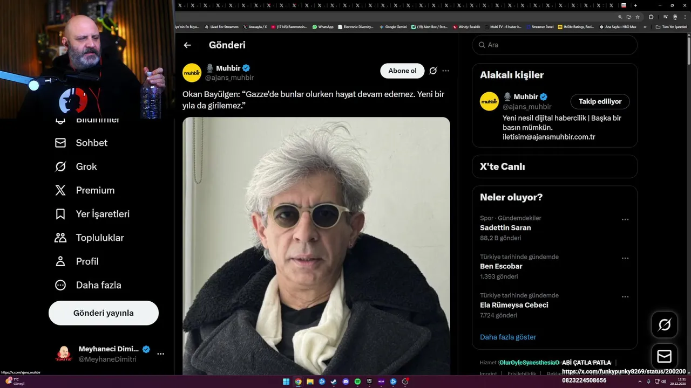Click the Profil person icon
The image size is (691, 388).
(x=60, y=261)
